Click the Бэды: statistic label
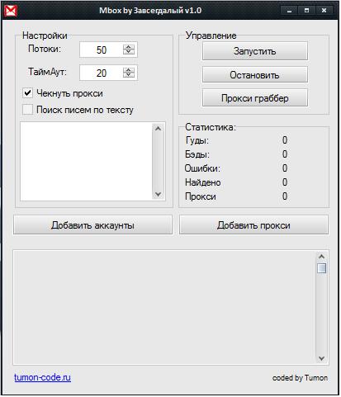Image resolution: width=341 pixels, height=397 pixels. pyautogui.click(x=197, y=154)
